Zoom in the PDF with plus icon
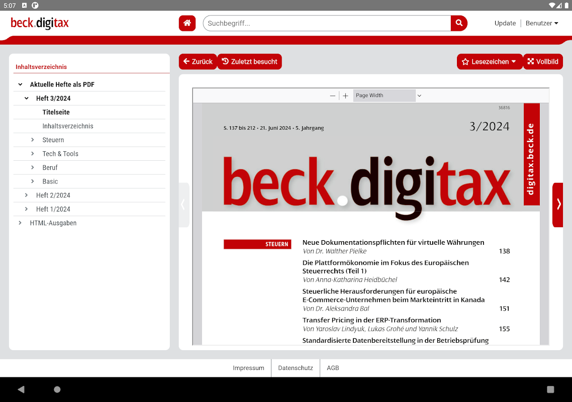This screenshot has height=402, width=572. click(345, 95)
